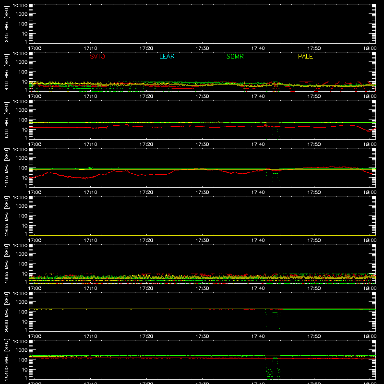The height and width of the screenshot is (384, 384).
Task: Select the "15400 MHz [SFU]" axis label
Action: tap(6, 360)
